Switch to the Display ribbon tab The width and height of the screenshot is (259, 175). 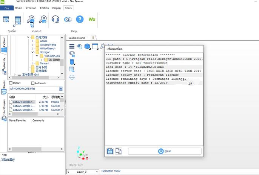coord(57,8)
